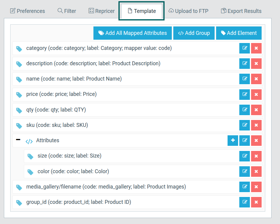The height and width of the screenshot is (224, 280).
Task: Edit the description element
Action: click(x=244, y=64)
